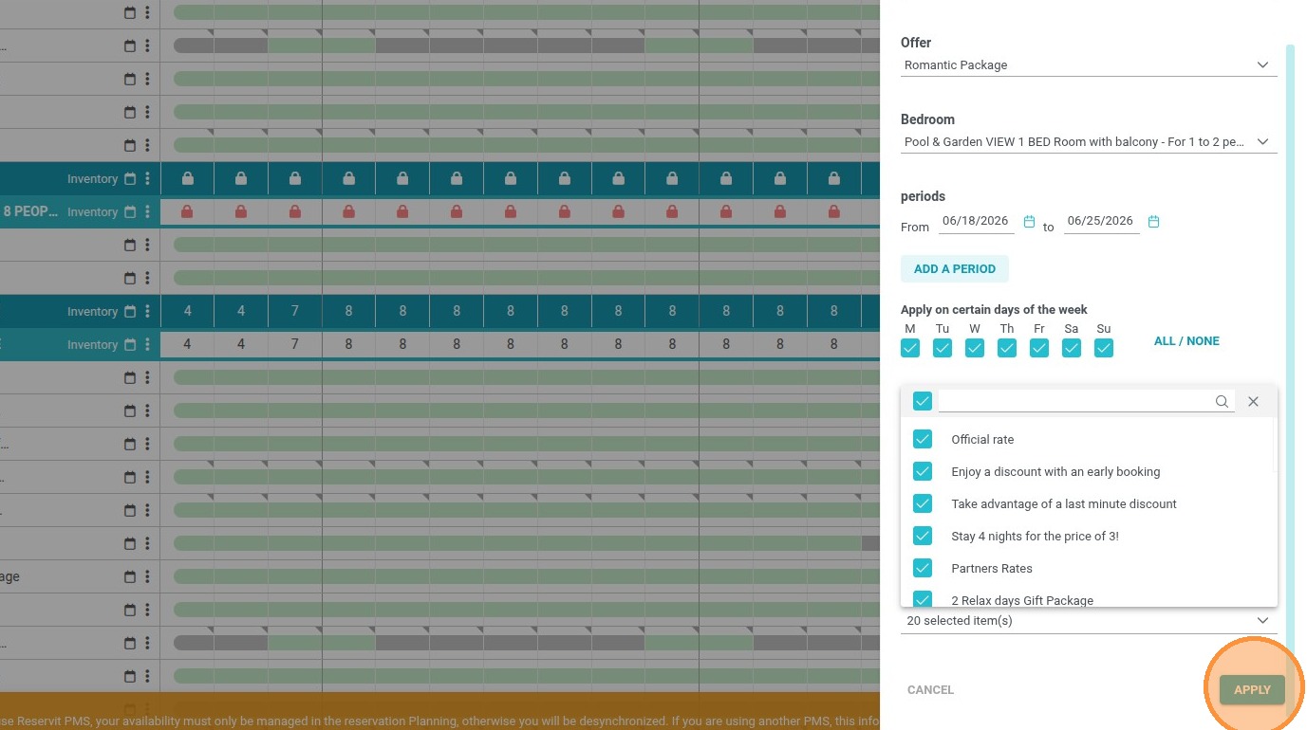Image resolution: width=1307 pixels, height=730 pixels.
Task: Click ADD A PERIOD button
Action: point(955,269)
